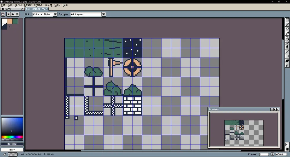Toggle full-screen mode in Preview panel
The width and height of the screenshot is (290, 157).
pos(272,109)
